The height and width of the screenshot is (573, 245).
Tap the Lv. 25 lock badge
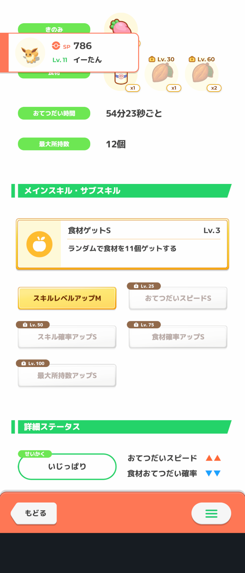point(144,286)
